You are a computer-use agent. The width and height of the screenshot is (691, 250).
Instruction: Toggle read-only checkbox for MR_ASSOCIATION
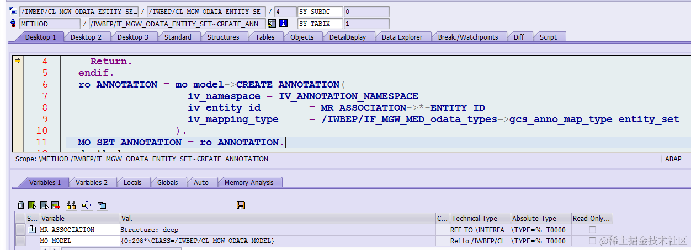click(x=592, y=230)
